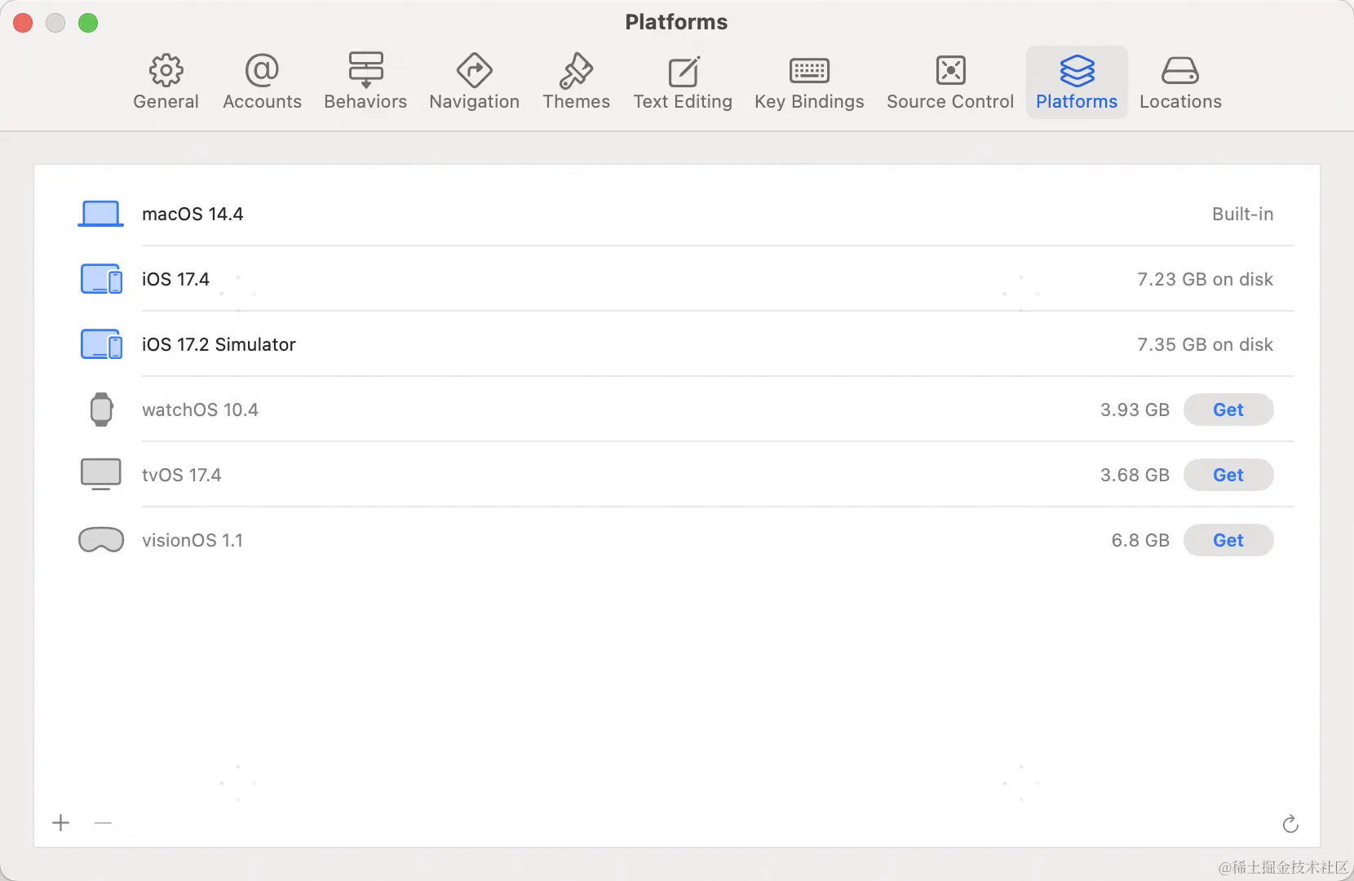Get the visionOS 1.1 platform
The height and width of the screenshot is (881, 1354).
pyautogui.click(x=1228, y=540)
